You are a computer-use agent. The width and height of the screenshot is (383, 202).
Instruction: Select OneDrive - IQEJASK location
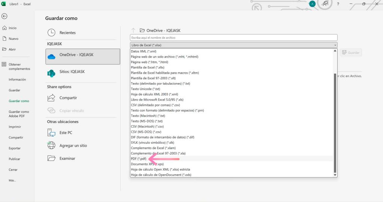(83, 56)
